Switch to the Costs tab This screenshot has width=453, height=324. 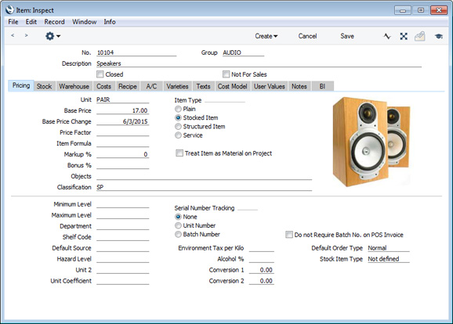(x=103, y=86)
